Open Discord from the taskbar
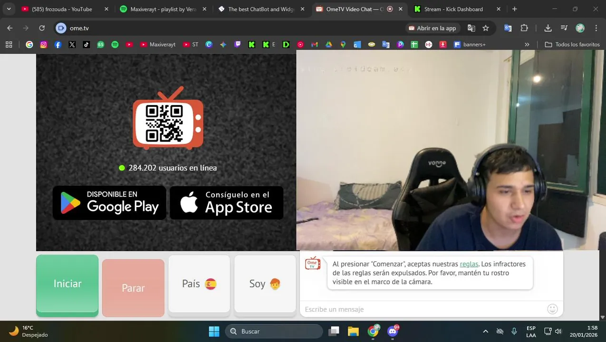 [x=393, y=331]
